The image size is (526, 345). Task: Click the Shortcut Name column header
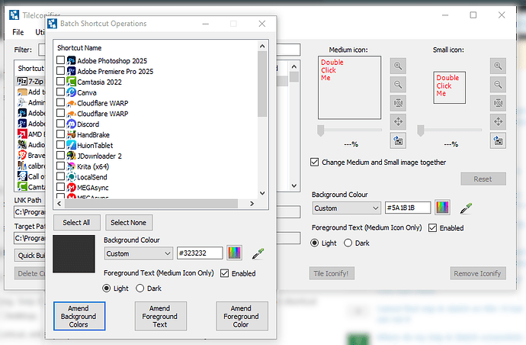pyautogui.click(x=79, y=48)
